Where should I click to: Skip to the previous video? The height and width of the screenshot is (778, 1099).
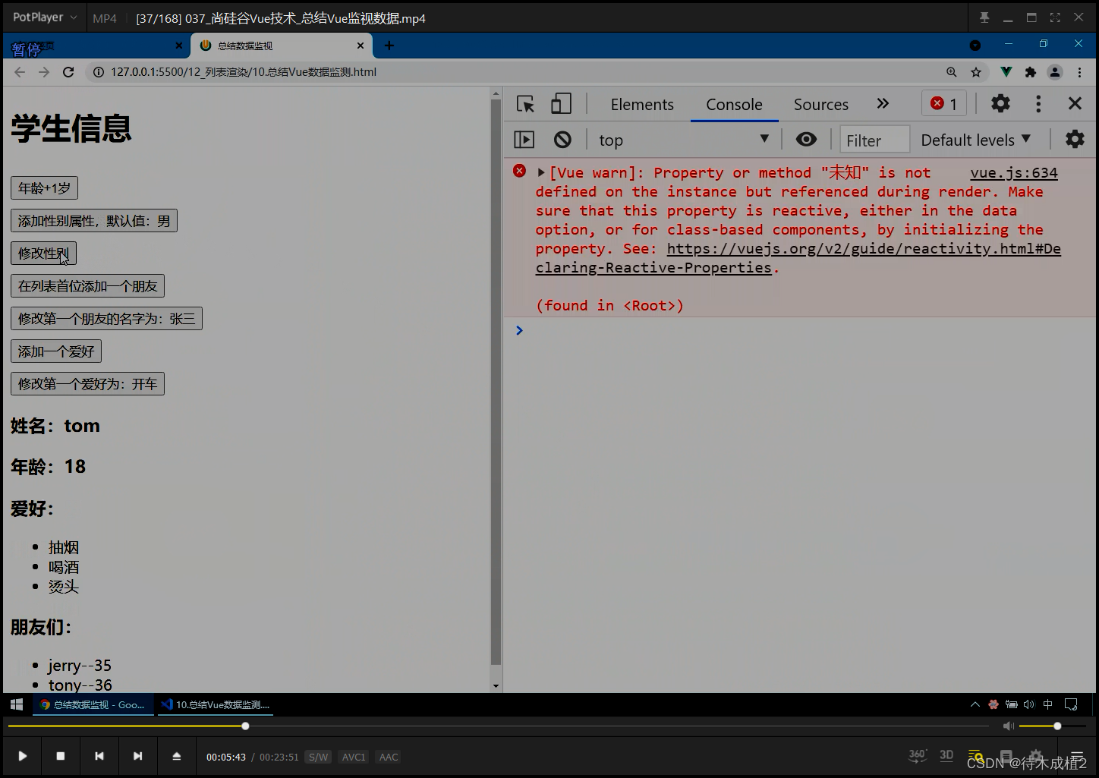coord(99,756)
